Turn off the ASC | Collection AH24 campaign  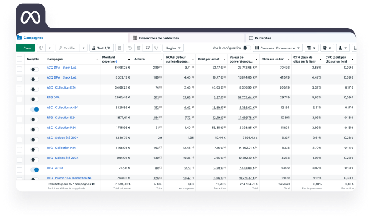click(x=34, y=110)
